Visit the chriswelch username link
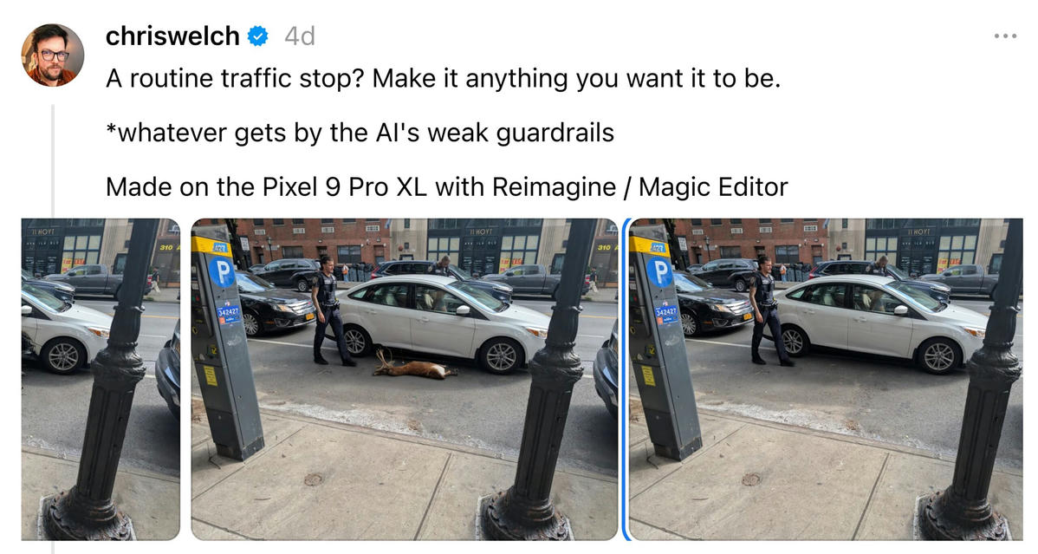Image resolution: width=1038 pixels, height=554 pixels. (x=172, y=36)
